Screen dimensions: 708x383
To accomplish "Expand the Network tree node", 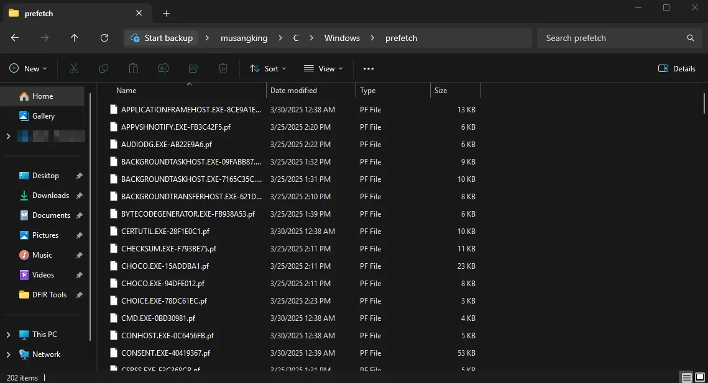I will click(x=8, y=354).
